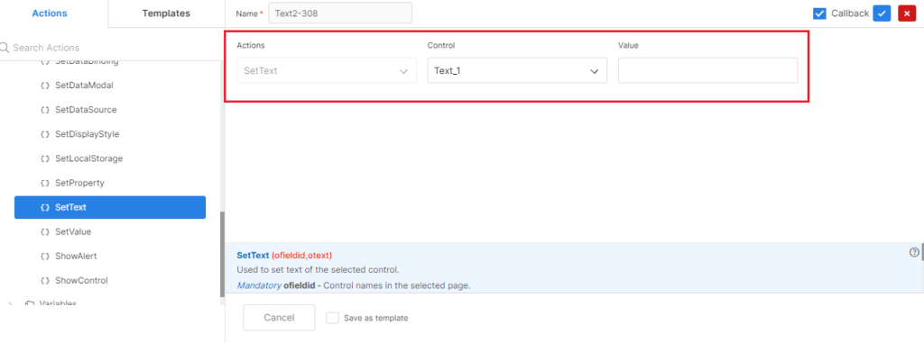
Task: Click braces icon beside SetDataSource
Action: (45, 110)
